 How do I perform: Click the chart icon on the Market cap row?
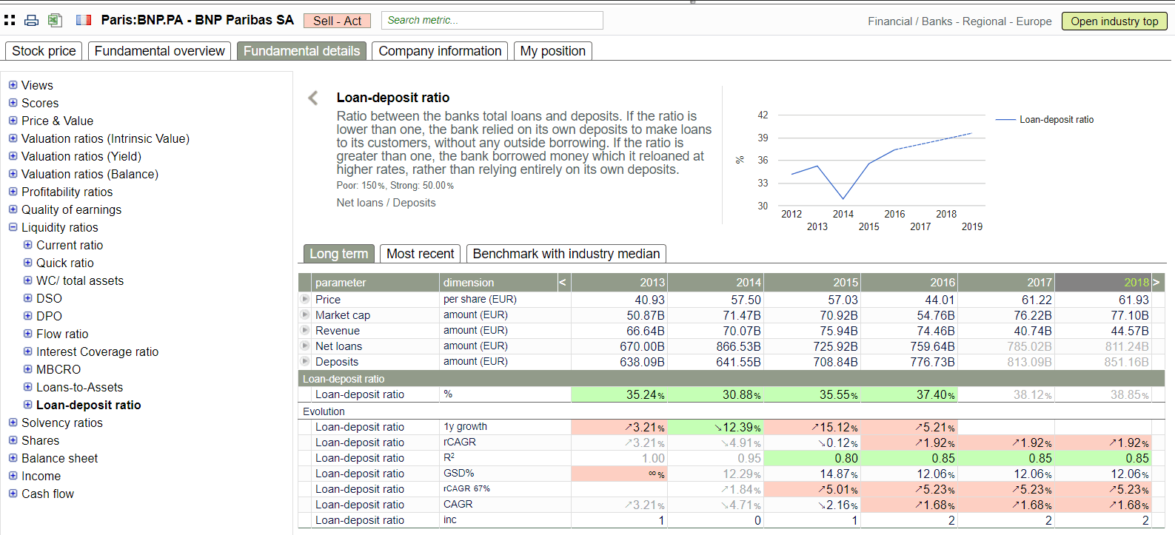(x=305, y=314)
